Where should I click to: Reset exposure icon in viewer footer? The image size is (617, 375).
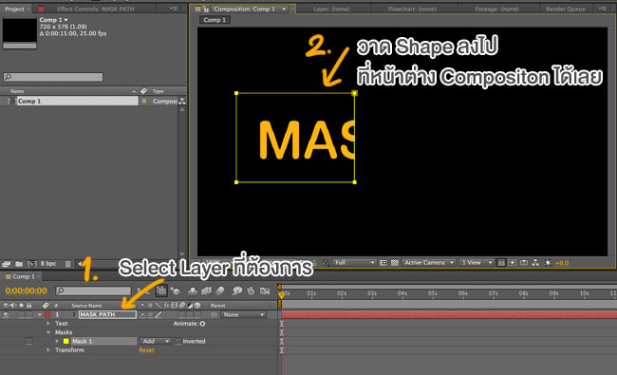pos(548,263)
